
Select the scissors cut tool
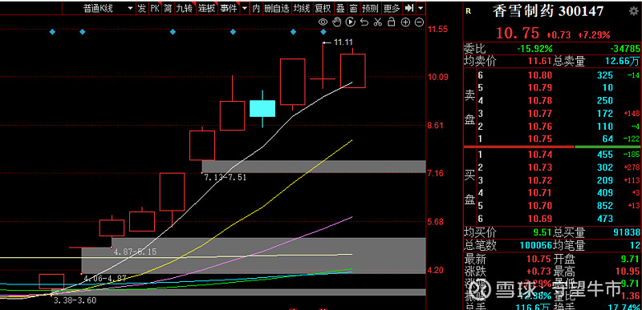(378, 22)
